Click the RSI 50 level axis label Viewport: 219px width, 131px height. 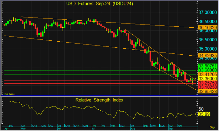pos(201,109)
